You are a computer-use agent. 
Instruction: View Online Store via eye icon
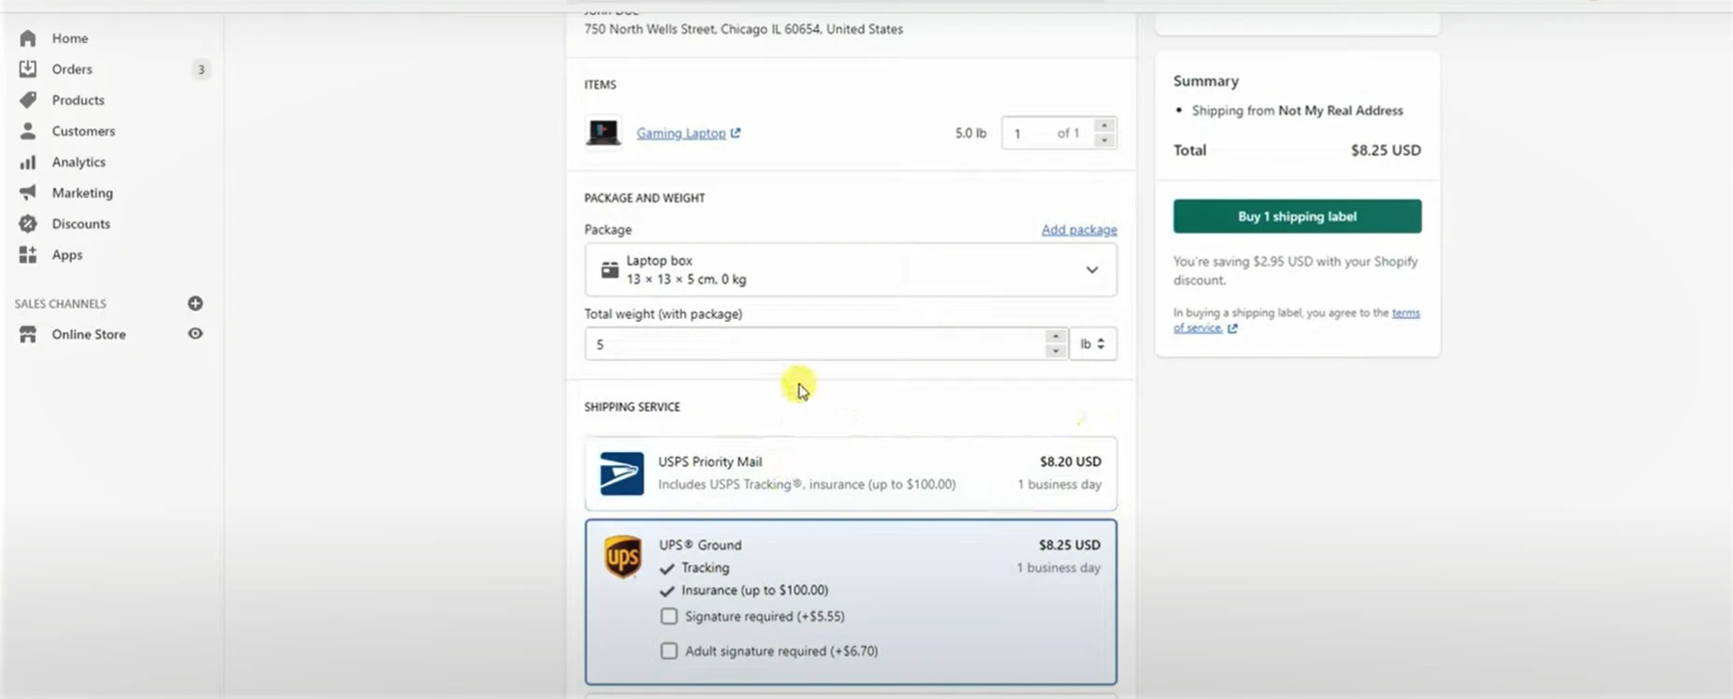click(195, 334)
